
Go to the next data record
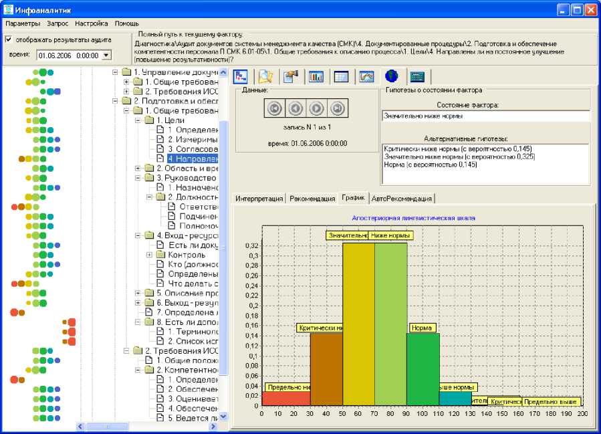tap(317, 108)
